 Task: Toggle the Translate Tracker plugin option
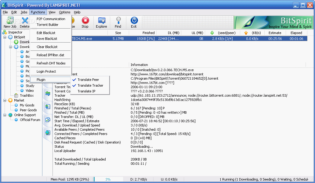(90, 85)
